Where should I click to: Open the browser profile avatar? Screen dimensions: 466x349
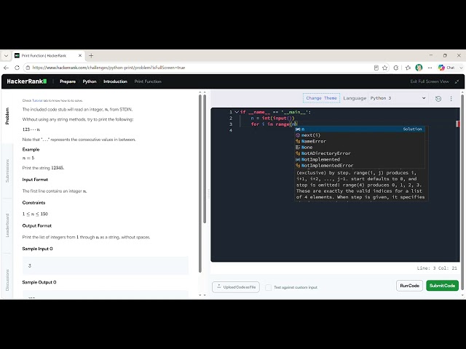[419, 68]
